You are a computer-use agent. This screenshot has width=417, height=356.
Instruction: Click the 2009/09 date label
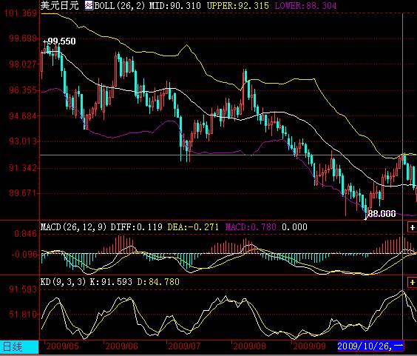click(309, 346)
